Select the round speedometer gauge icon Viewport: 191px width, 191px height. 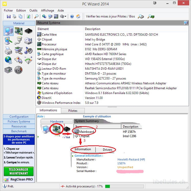pyautogui.click(x=18, y=70)
